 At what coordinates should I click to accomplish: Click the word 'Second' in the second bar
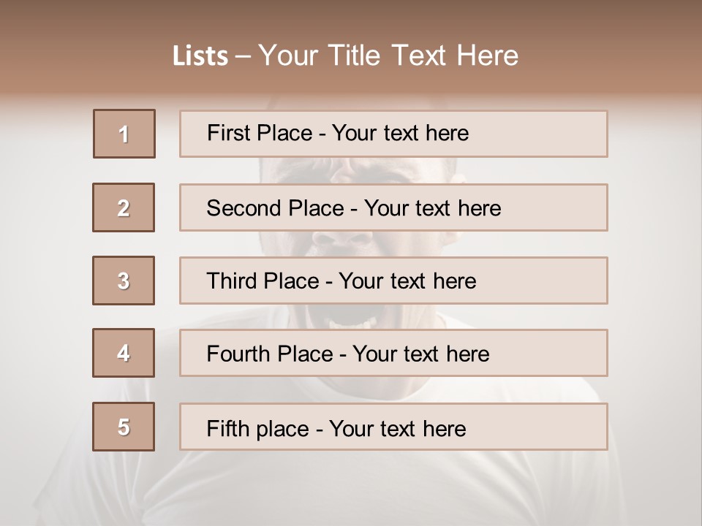click(244, 208)
